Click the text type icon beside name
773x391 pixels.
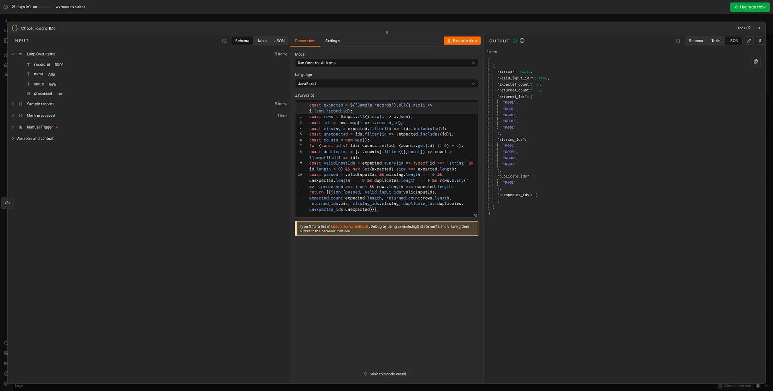pyautogui.click(x=28, y=74)
